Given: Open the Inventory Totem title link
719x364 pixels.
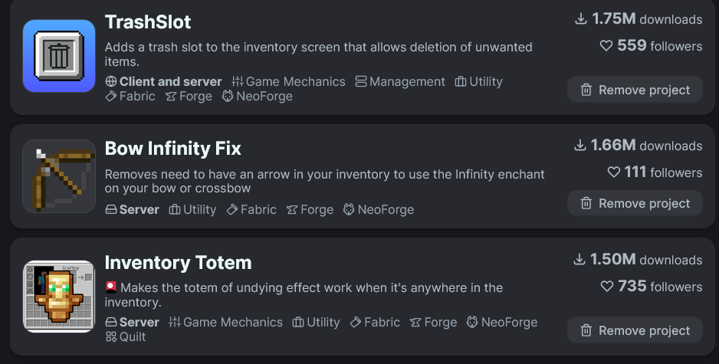Looking at the screenshot, I should (178, 263).
